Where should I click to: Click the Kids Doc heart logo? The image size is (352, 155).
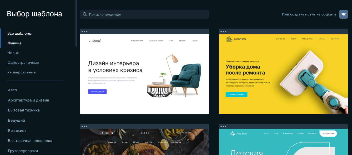click(233, 133)
